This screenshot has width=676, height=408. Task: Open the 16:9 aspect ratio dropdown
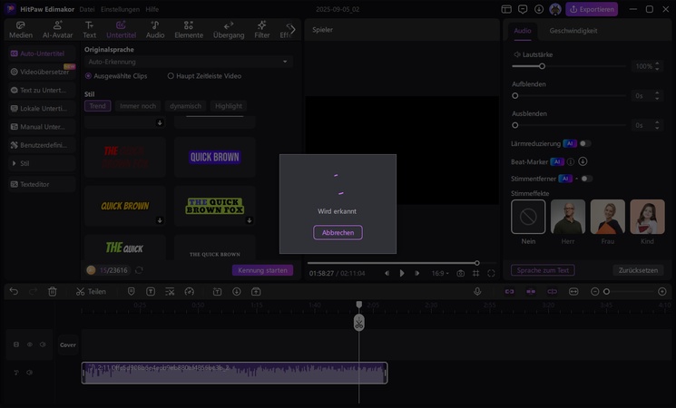click(440, 273)
